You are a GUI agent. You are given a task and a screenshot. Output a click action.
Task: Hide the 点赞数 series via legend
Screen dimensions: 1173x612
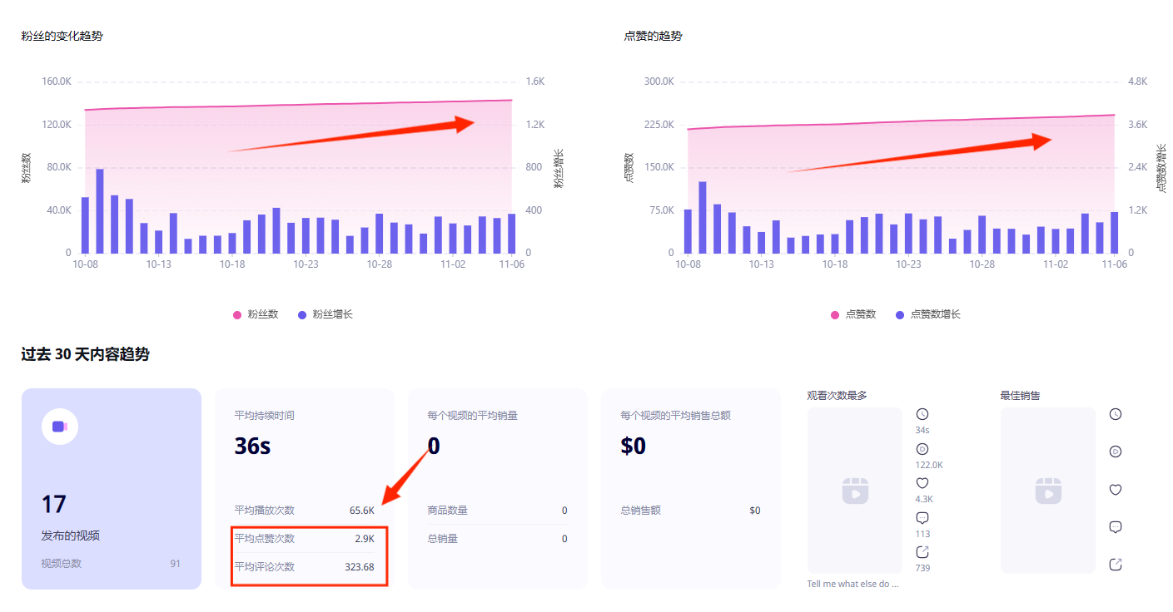[x=853, y=314]
